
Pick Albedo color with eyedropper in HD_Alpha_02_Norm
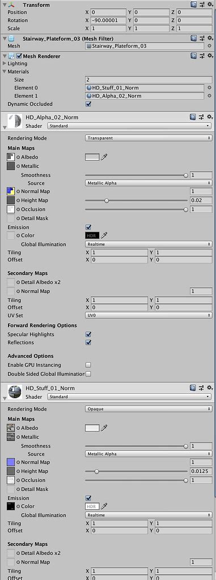pyautogui.click(x=104, y=157)
